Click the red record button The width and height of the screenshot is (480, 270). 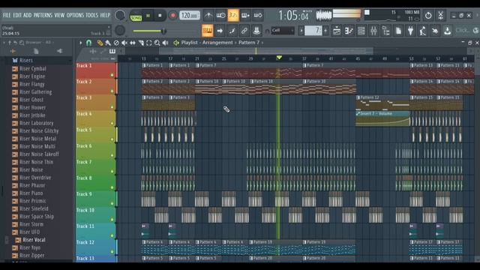(x=173, y=16)
